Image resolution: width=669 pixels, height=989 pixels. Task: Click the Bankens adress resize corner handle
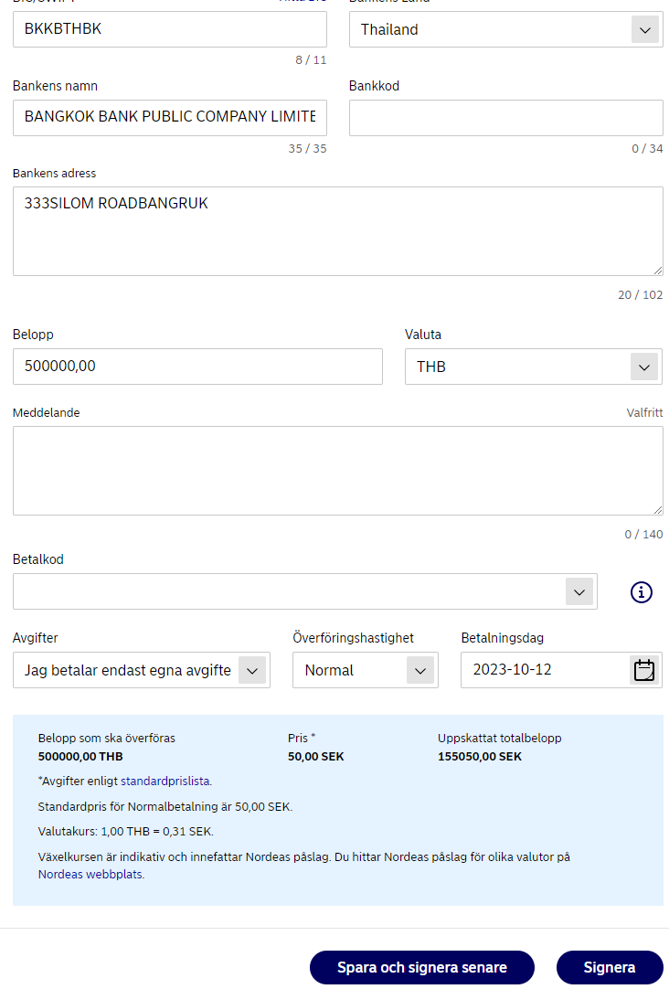(x=658, y=271)
